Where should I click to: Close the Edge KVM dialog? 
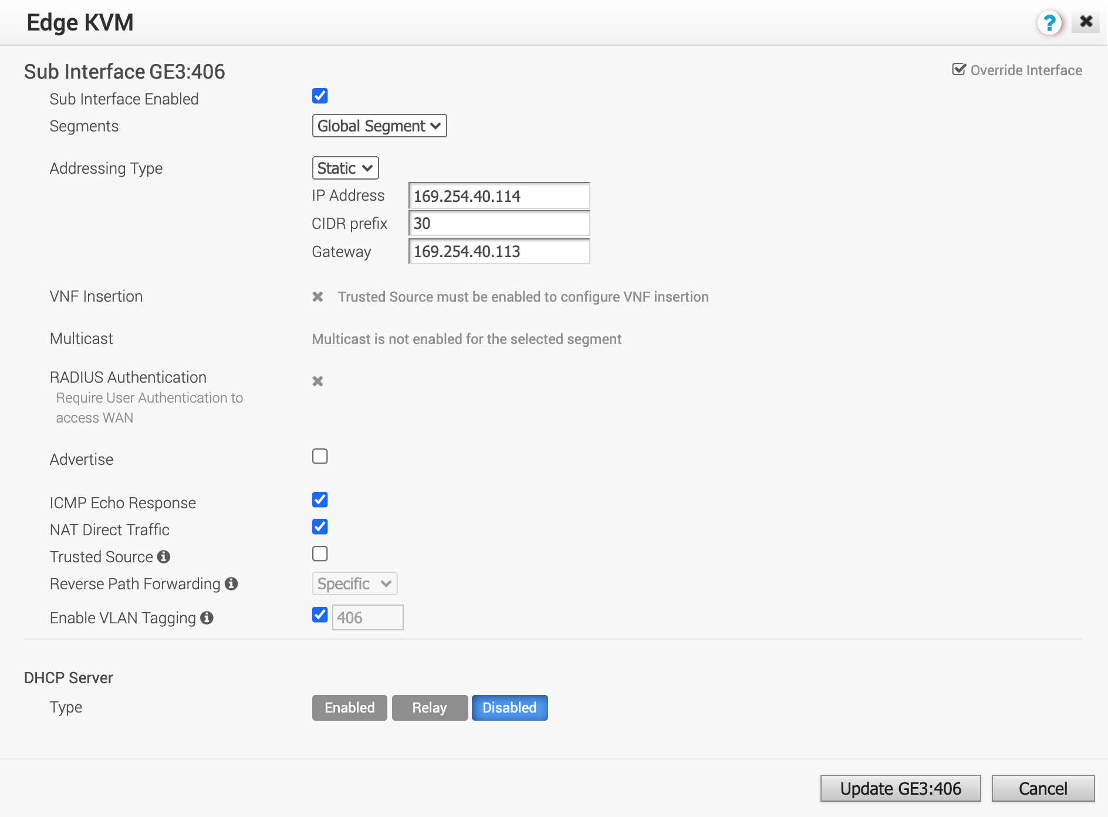coord(1086,21)
